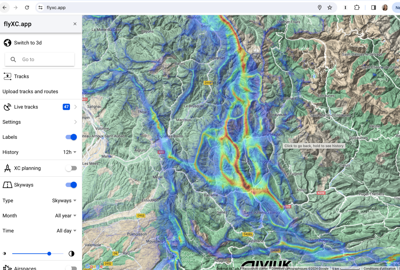Click the skyways opacity slider handle

coord(49,254)
